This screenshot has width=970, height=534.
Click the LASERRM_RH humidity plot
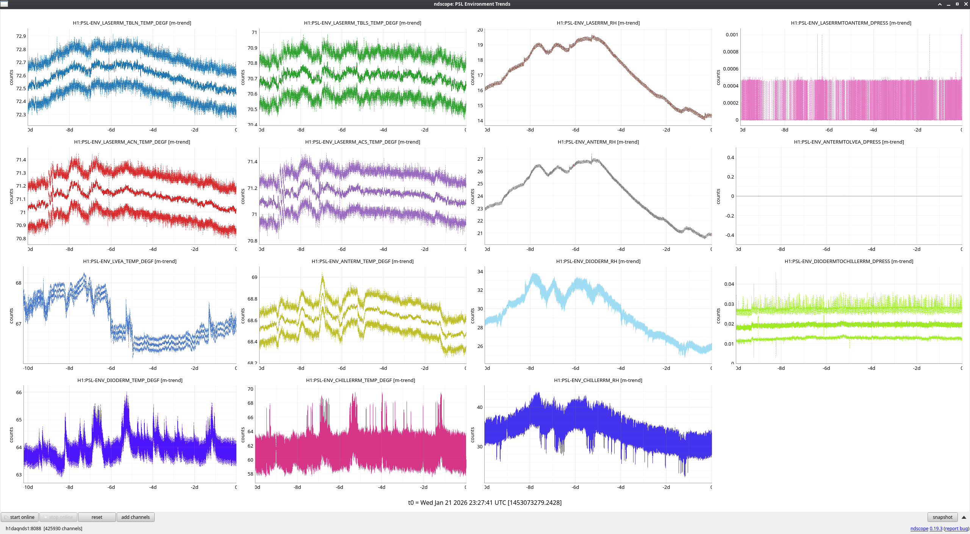tap(598, 78)
